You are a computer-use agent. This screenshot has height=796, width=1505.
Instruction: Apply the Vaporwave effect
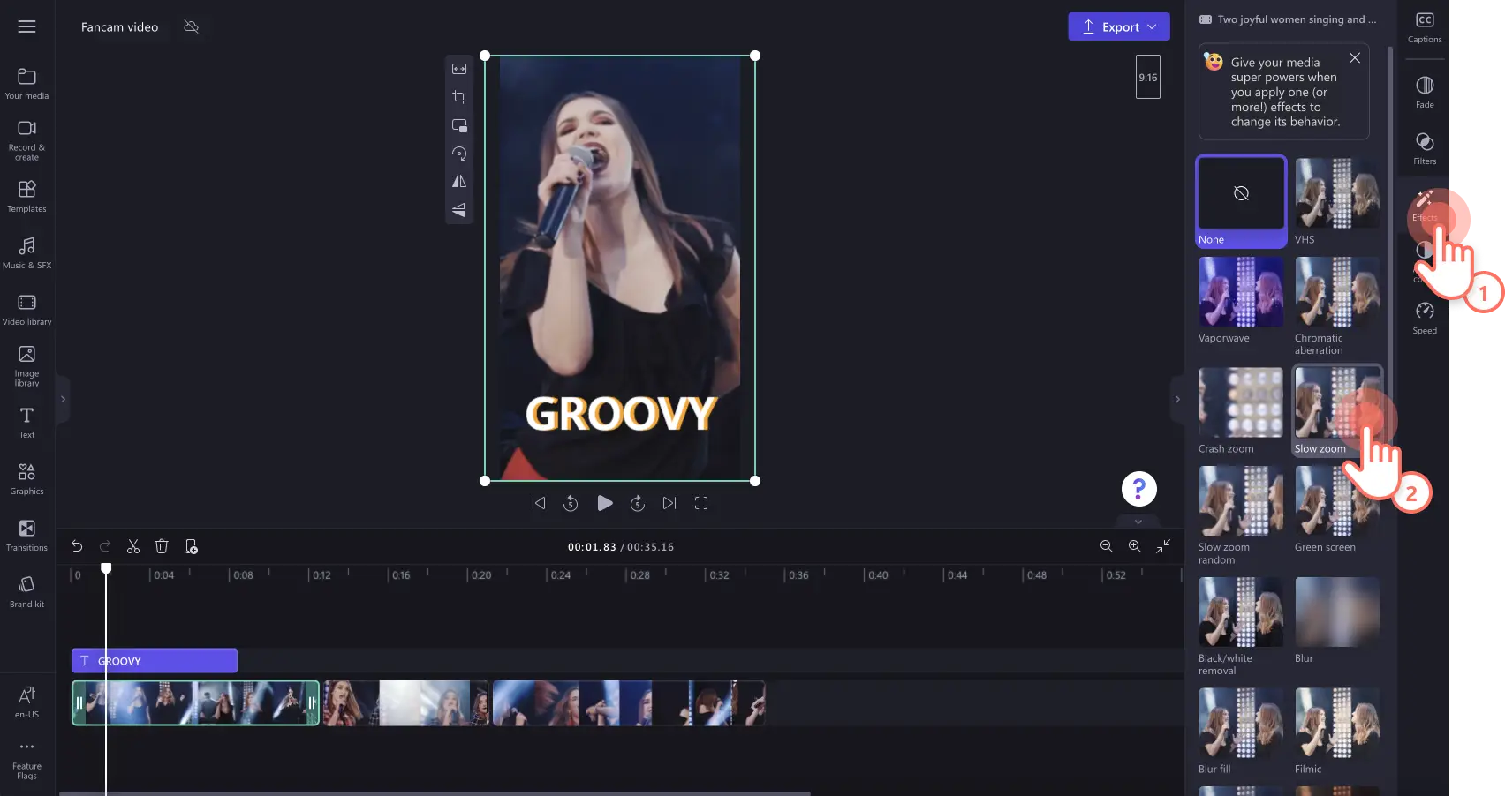(x=1241, y=301)
